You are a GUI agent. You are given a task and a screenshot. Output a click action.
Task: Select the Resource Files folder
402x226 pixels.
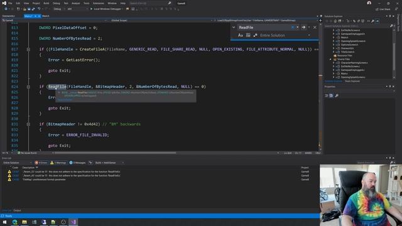click(345, 56)
